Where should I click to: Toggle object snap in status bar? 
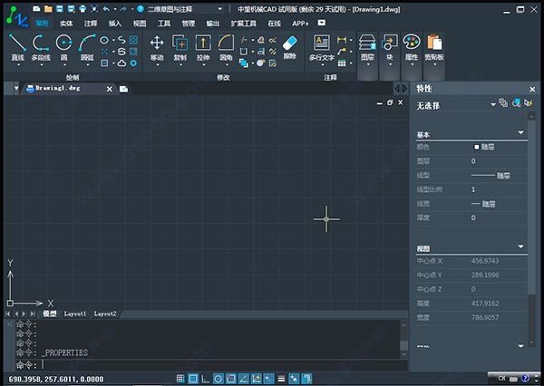[230, 379]
